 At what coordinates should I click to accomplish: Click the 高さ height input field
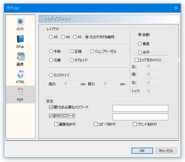pos(71,84)
